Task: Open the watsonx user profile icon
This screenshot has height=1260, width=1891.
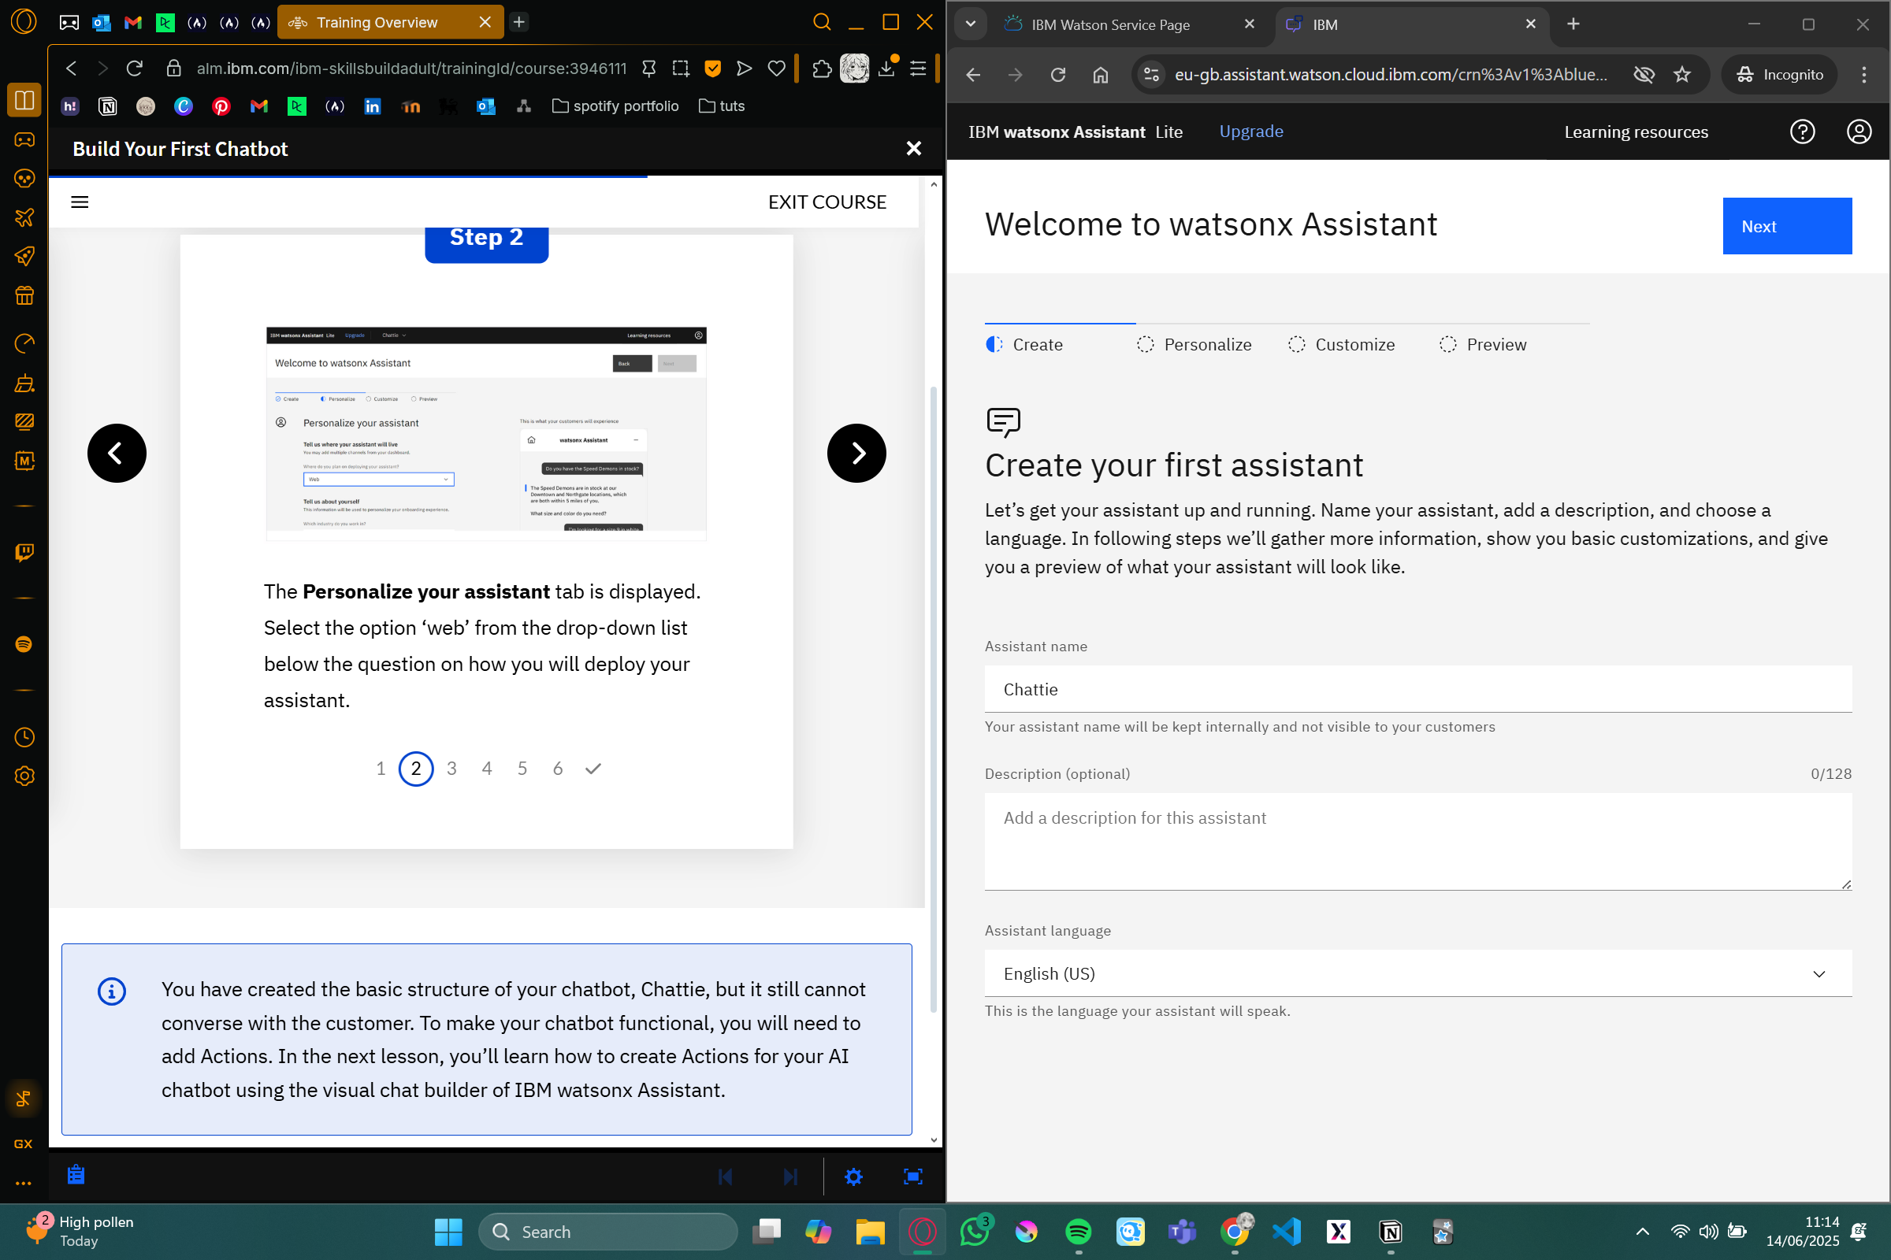Action: point(1858,132)
